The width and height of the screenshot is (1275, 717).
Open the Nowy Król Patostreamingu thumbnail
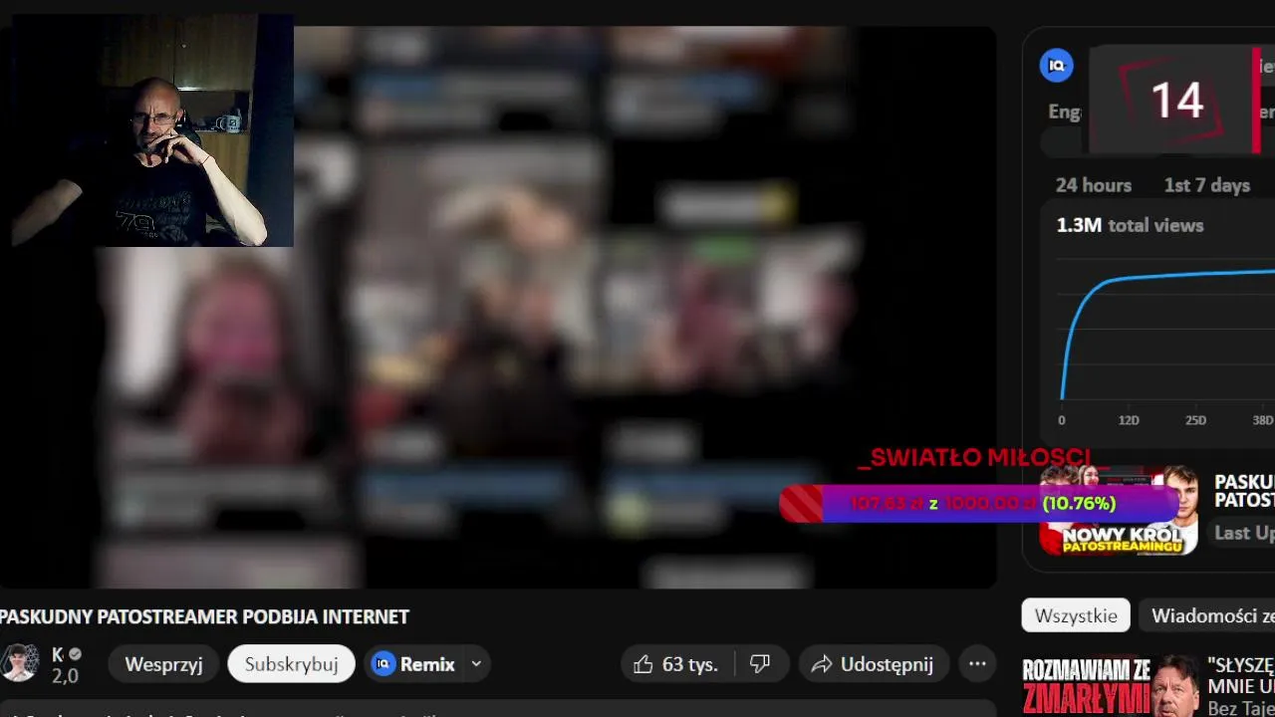point(1119,511)
